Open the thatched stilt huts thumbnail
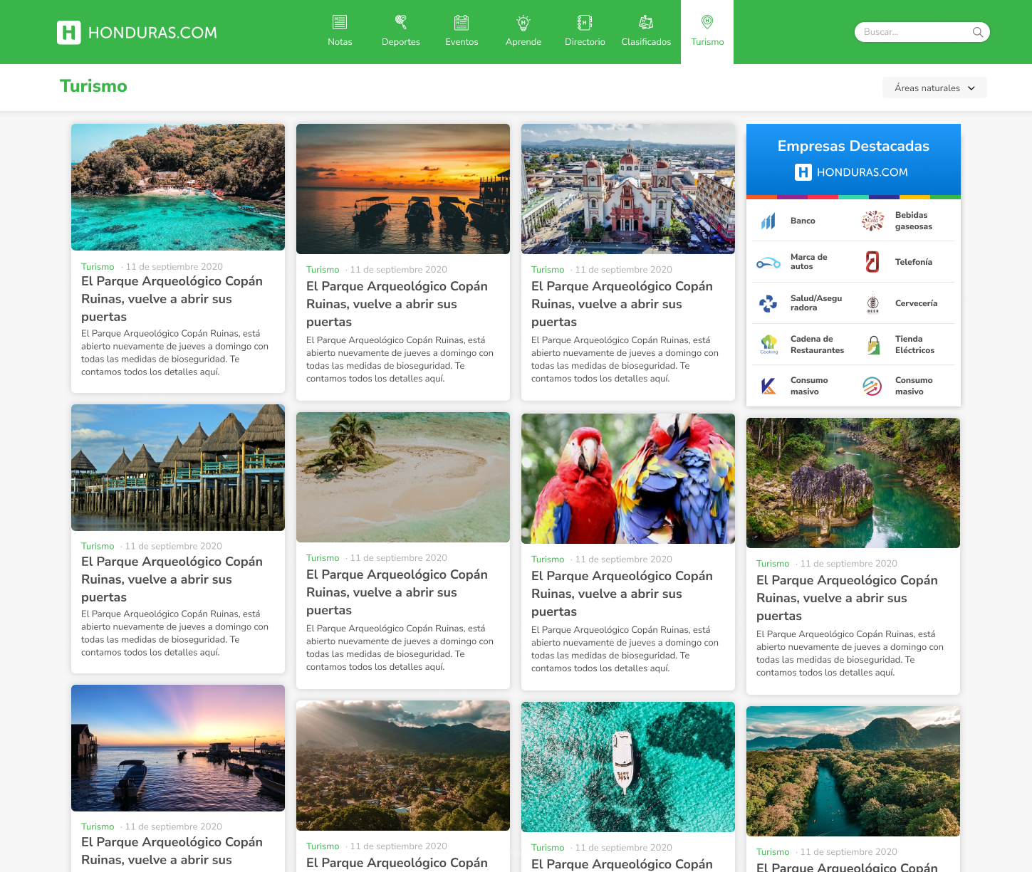 (178, 468)
